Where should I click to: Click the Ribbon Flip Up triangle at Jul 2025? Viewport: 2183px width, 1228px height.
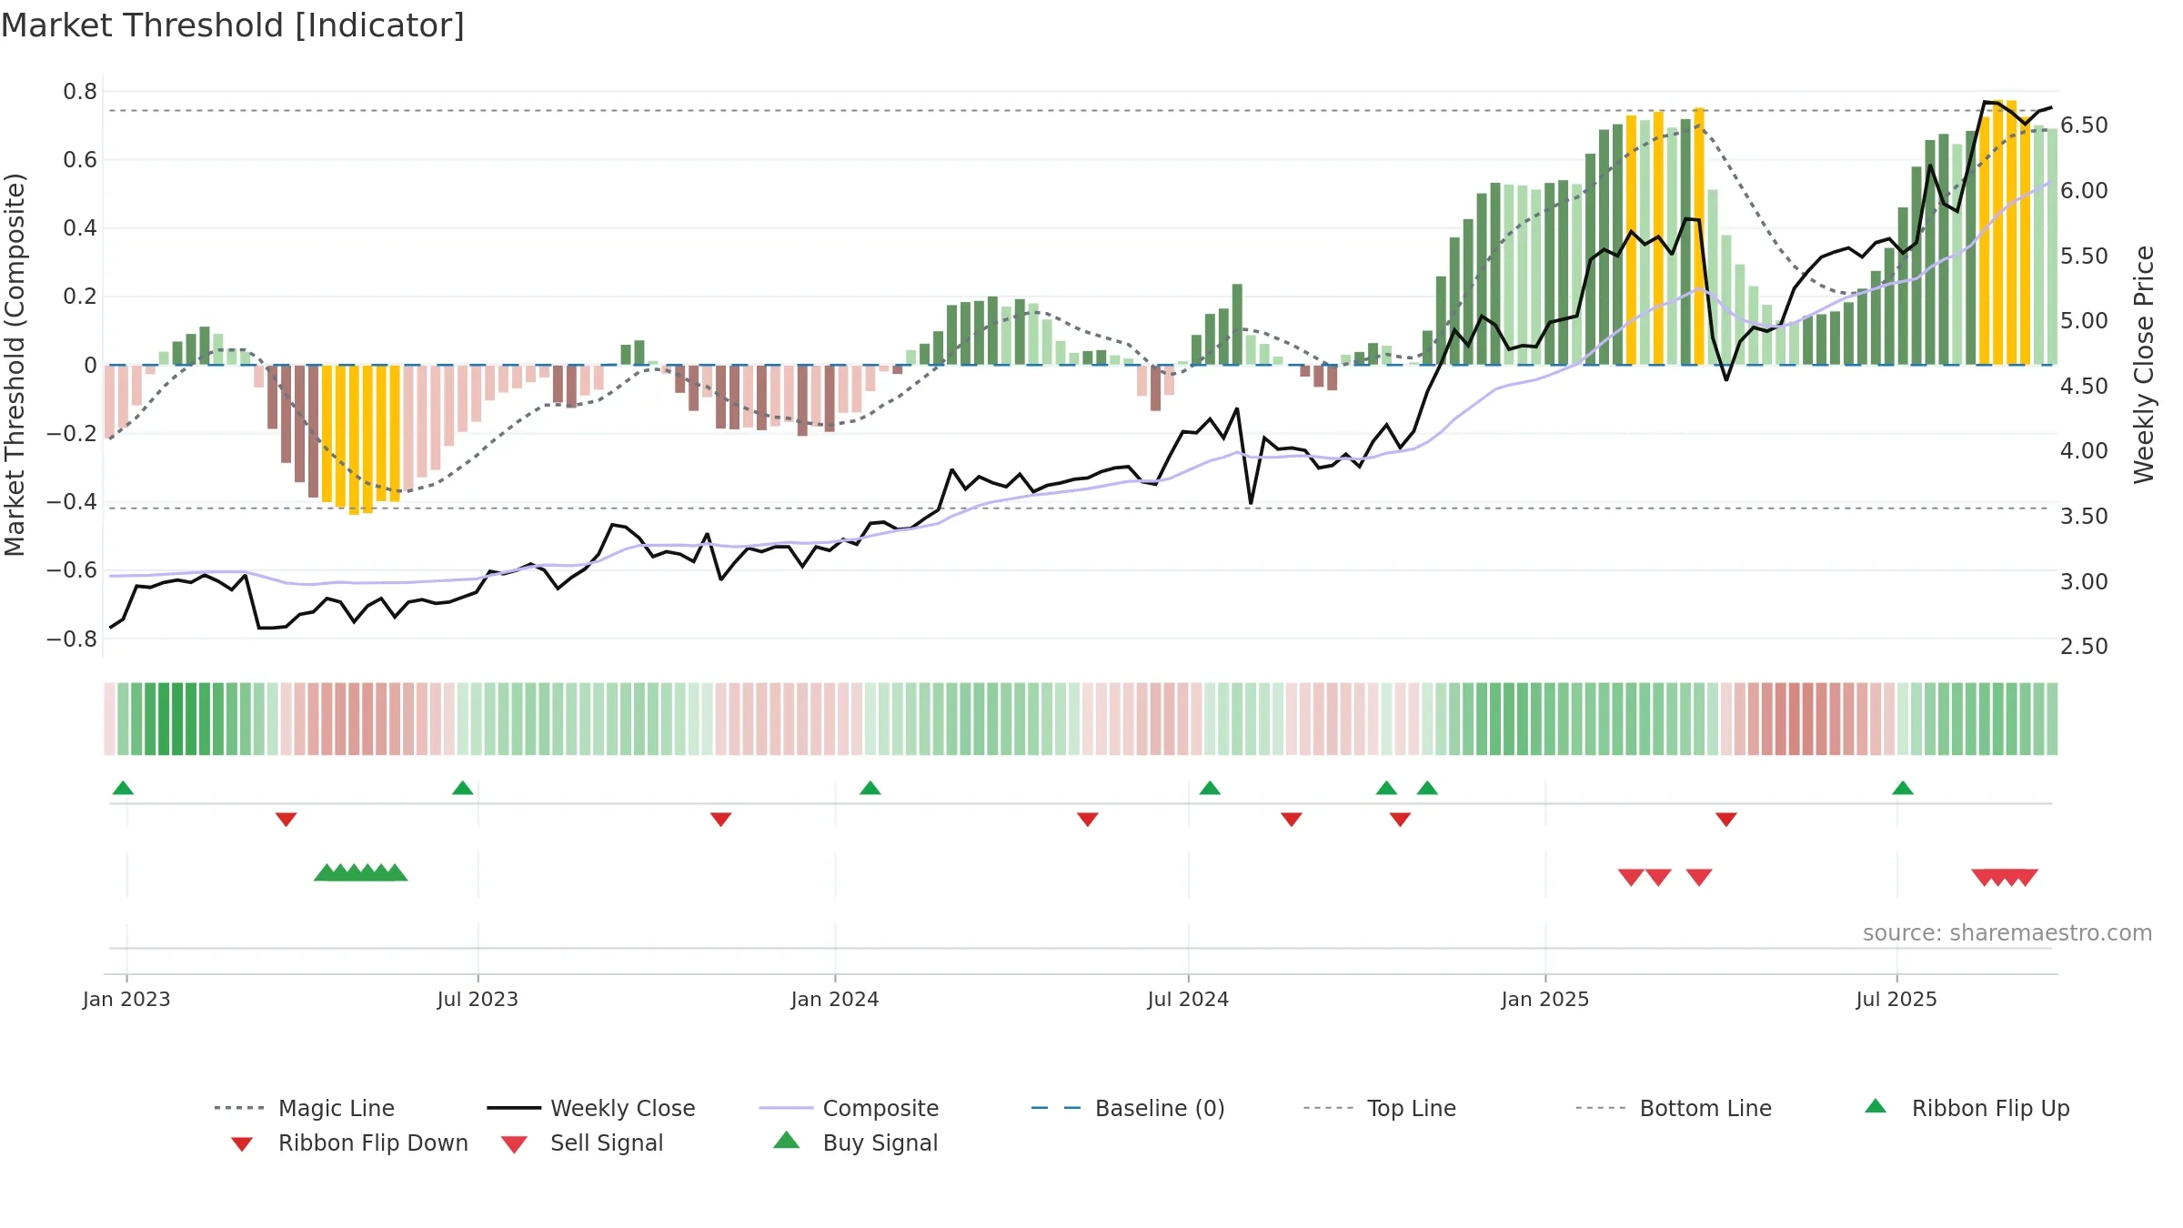tap(1903, 788)
